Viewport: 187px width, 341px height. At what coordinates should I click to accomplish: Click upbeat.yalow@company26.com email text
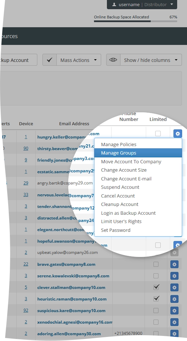point(68,253)
